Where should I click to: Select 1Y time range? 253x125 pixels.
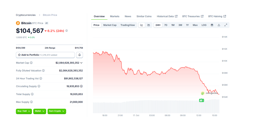[187, 25]
